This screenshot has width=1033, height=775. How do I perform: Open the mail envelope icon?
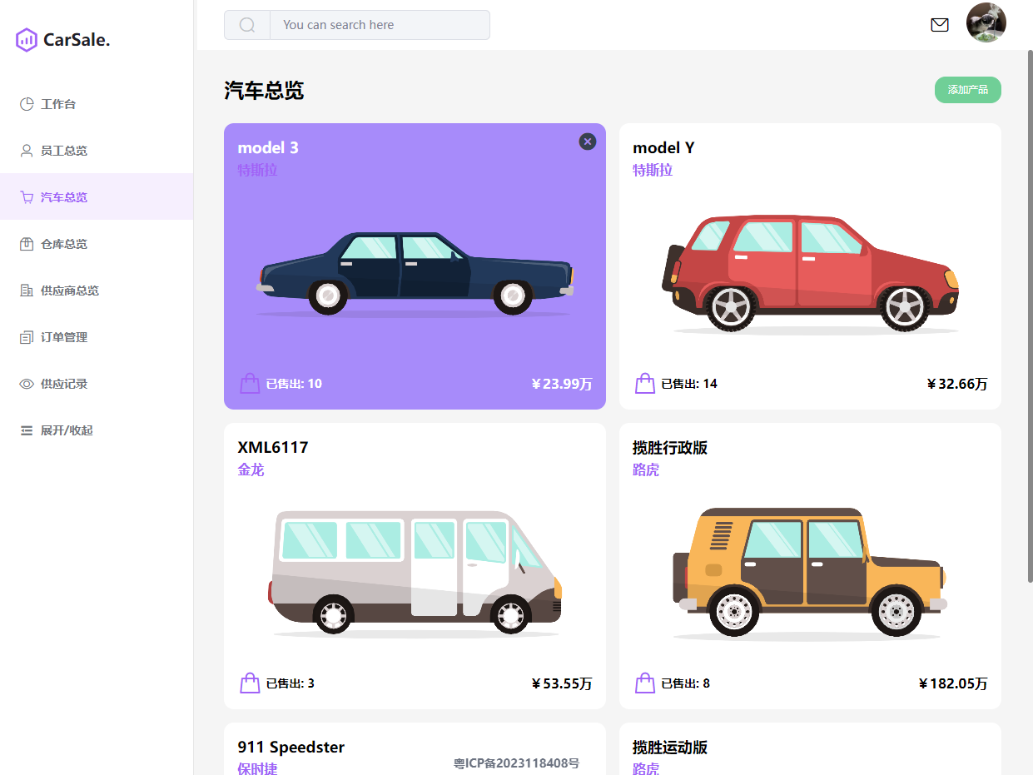tap(940, 25)
